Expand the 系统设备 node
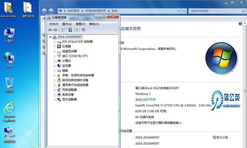 pyautogui.click(x=55, y=95)
